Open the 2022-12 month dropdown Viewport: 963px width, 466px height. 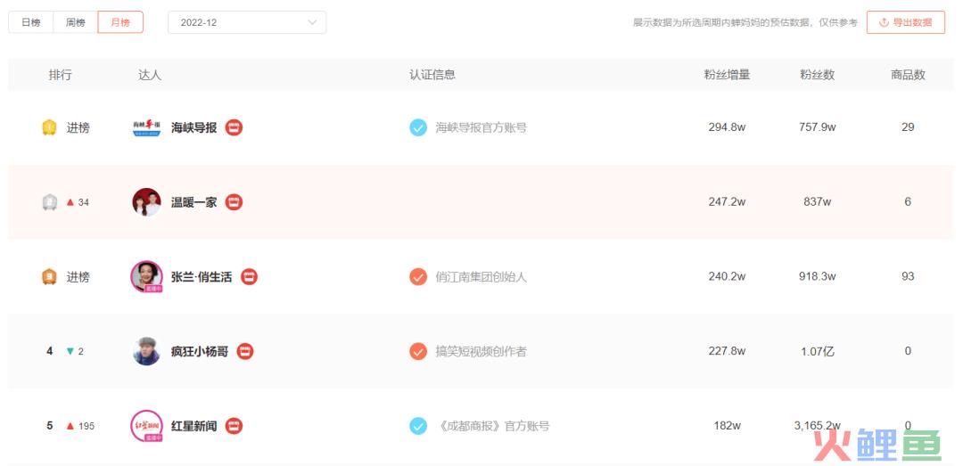247,22
